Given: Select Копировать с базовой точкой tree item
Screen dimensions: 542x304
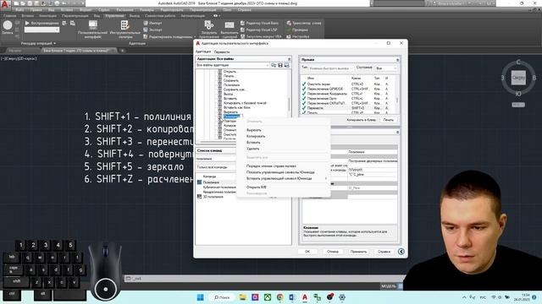Looking at the screenshot, I should (245, 103).
